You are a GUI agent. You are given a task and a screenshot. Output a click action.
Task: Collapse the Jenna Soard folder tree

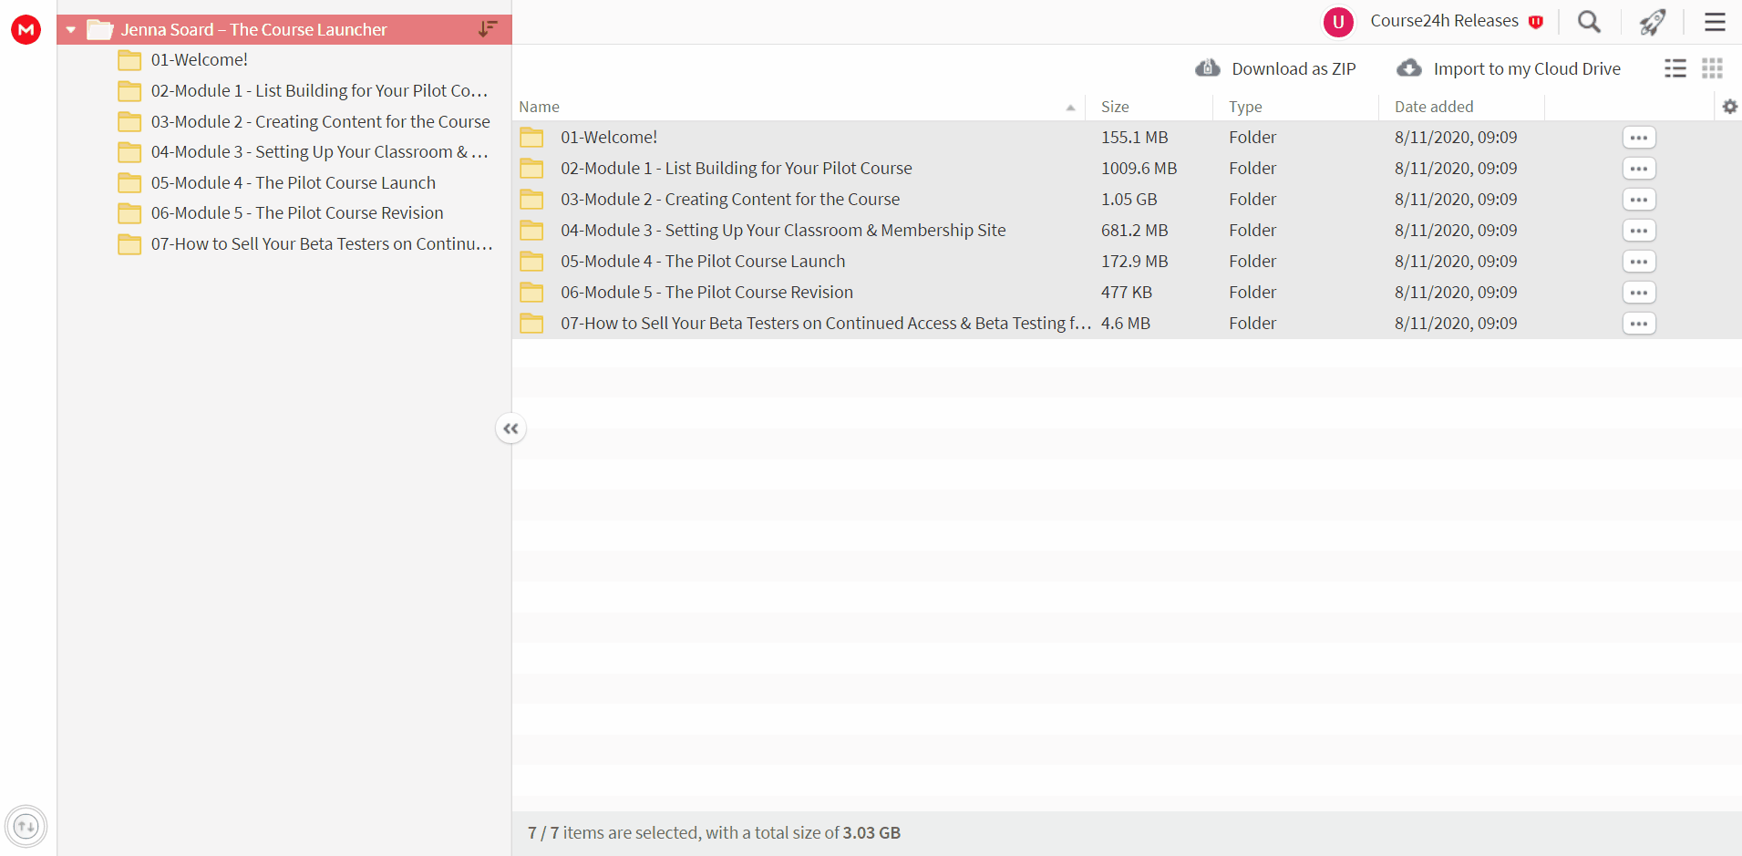point(70,30)
